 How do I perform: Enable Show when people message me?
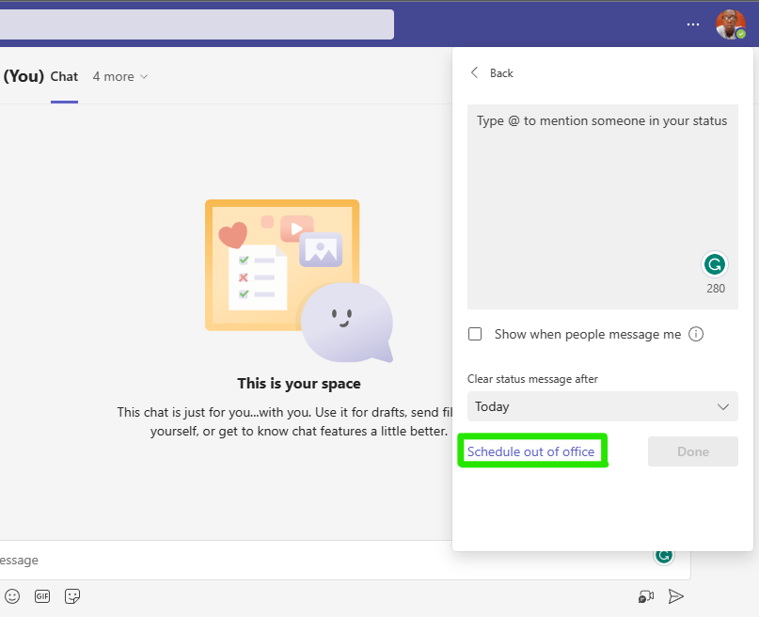[x=475, y=334]
